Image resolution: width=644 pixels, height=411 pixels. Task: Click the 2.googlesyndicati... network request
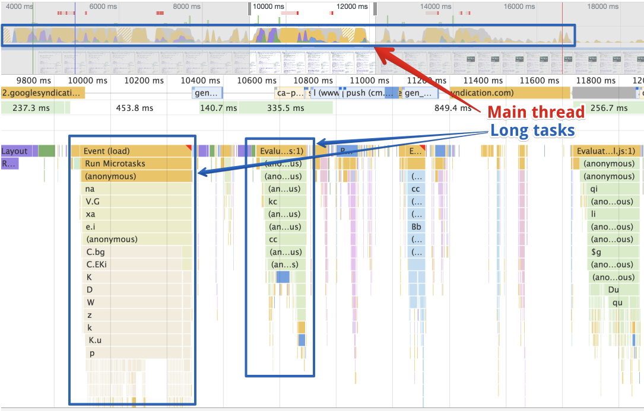tap(42, 93)
